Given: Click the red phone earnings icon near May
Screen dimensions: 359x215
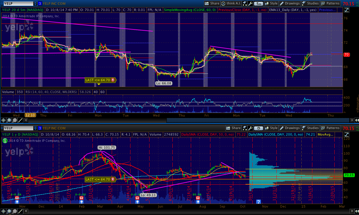Looking at the screenshot, I should click(137, 198).
